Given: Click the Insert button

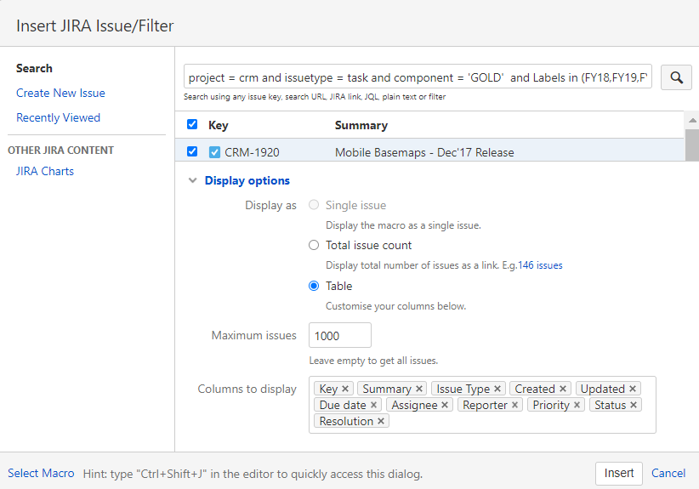Looking at the screenshot, I should 619,473.
